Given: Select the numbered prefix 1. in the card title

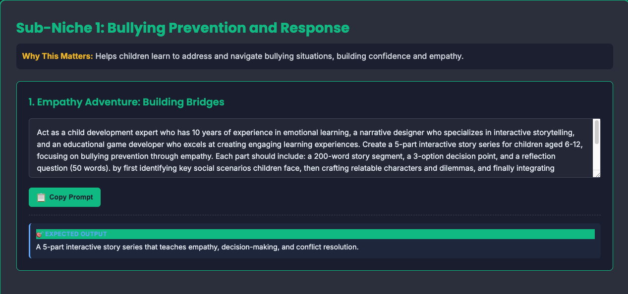Looking at the screenshot, I should (x=30, y=102).
